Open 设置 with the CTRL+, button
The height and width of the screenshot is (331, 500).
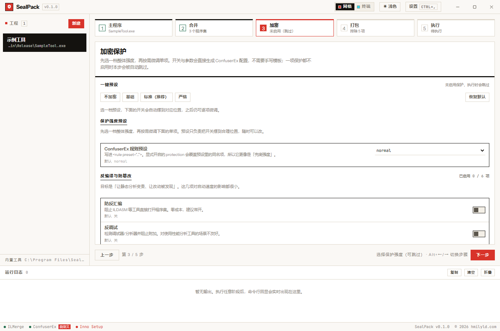coord(423,7)
